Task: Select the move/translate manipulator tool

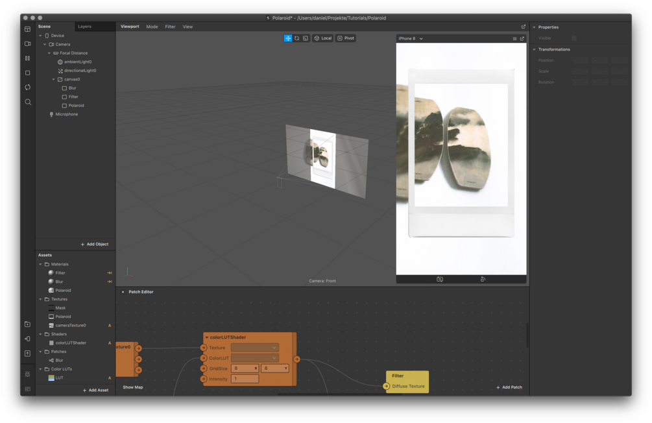Action: [288, 38]
